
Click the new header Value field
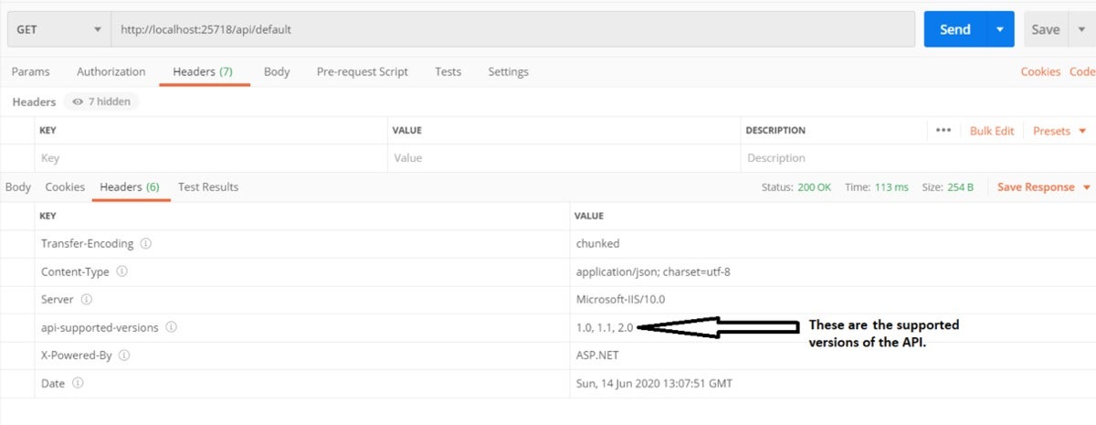[564, 158]
